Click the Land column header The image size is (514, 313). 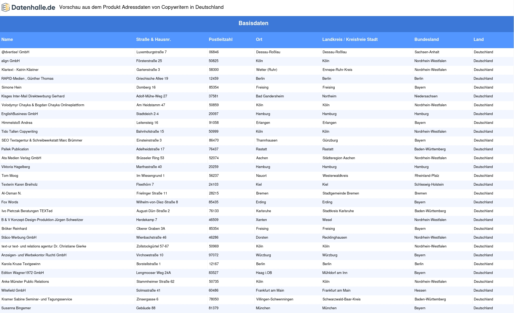pos(478,40)
